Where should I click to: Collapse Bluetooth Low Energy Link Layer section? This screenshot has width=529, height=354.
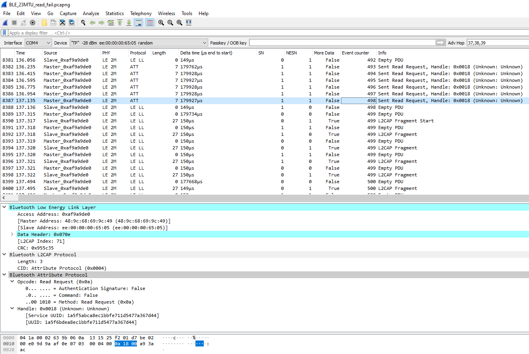[x=4, y=207]
